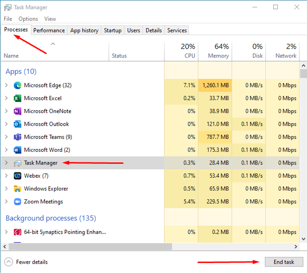Click the Microsoft Edge app icon
Viewport: 307px width, 273px height.
18,85
